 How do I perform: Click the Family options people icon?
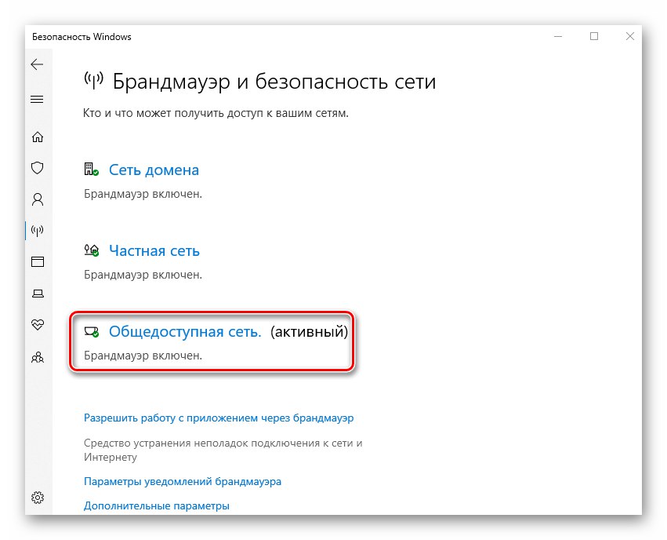[37, 356]
